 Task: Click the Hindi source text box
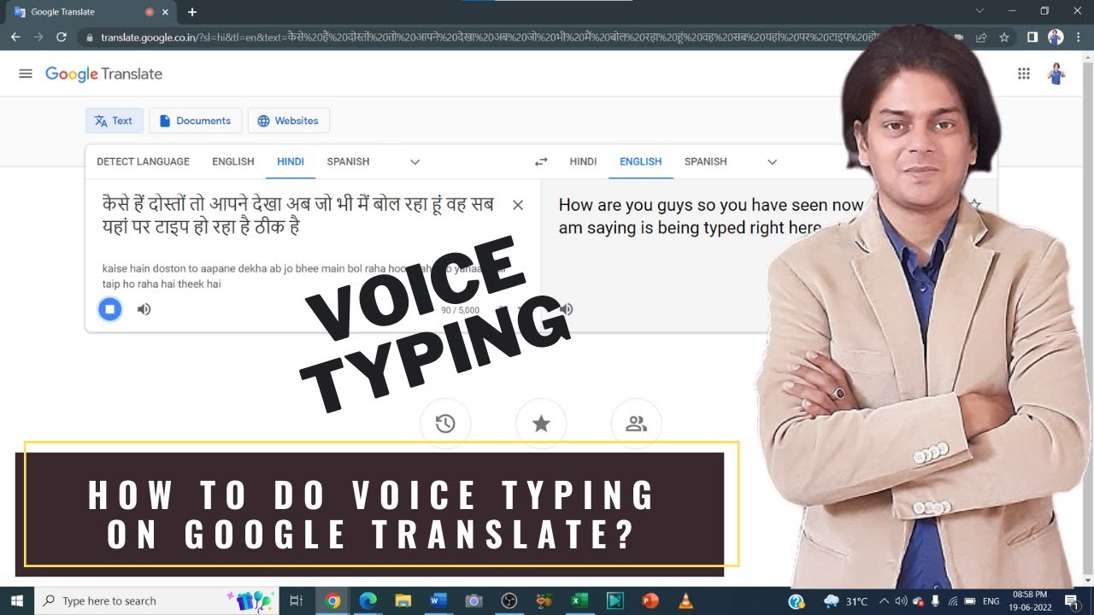pyautogui.click(x=298, y=216)
